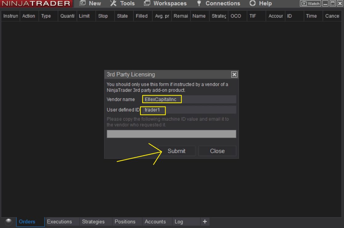Click the Stop column header
The image size is (344, 228).
click(105, 16)
